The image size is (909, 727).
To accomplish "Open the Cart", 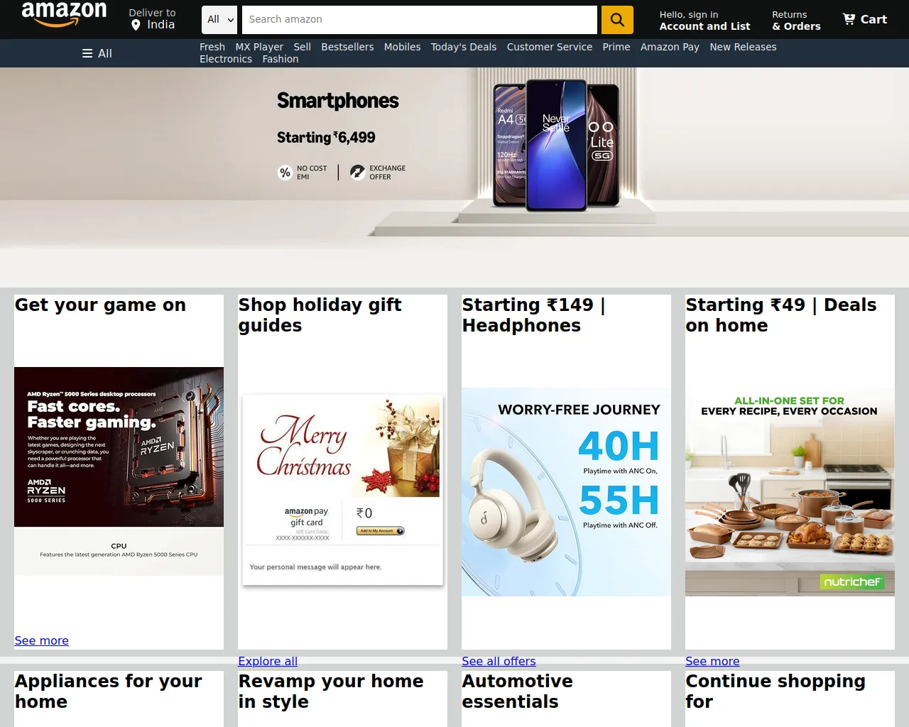I will [864, 19].
